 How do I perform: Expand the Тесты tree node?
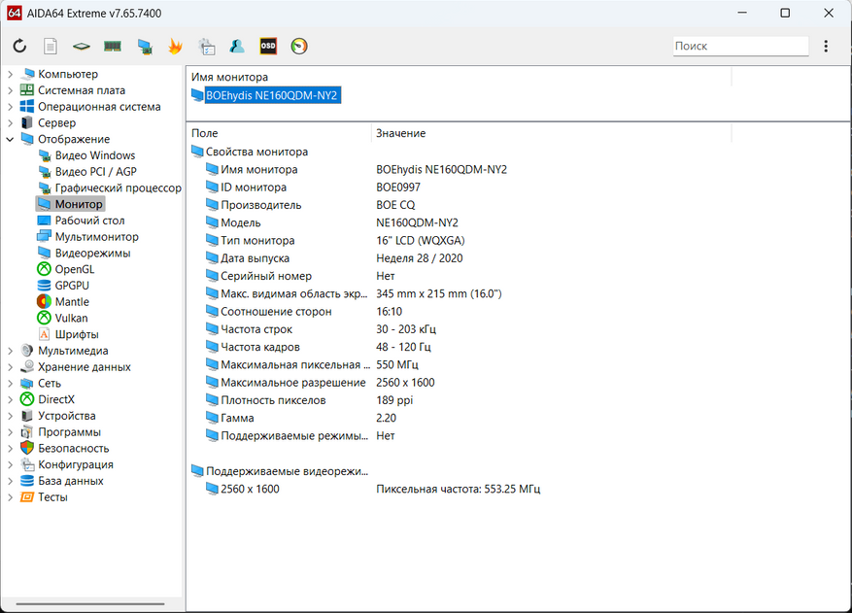[x=10, y=497]
